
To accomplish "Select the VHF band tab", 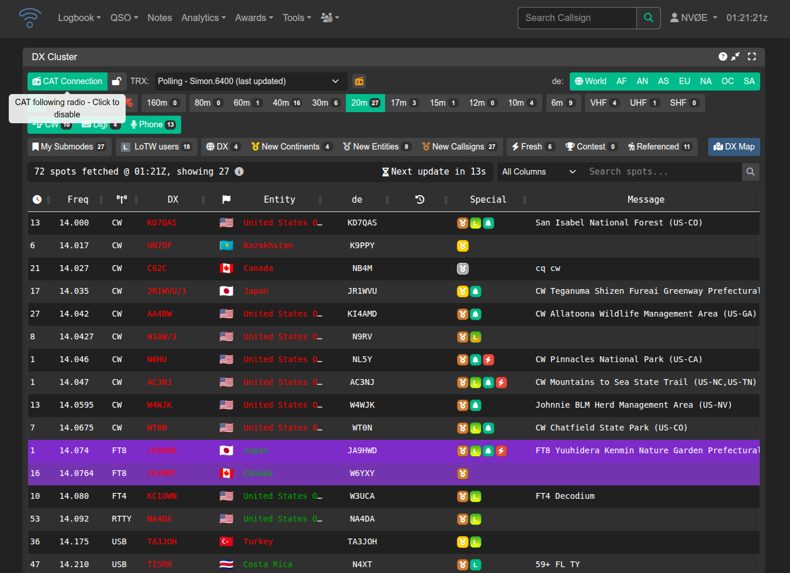I will (x=604, y=103).
